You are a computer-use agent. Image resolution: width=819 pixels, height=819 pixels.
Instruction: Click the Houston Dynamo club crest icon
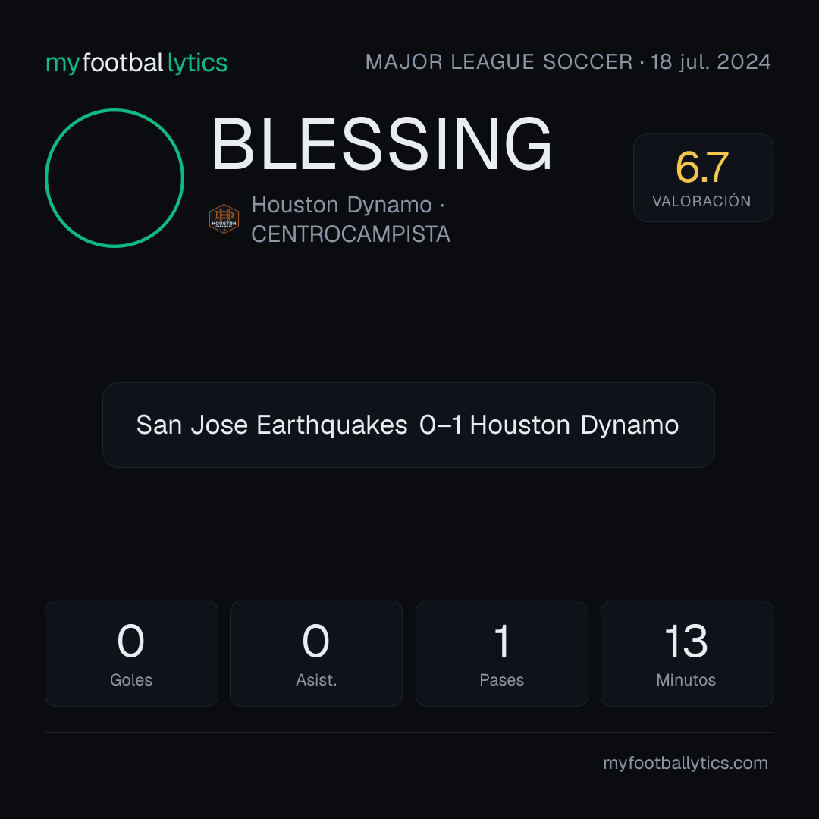coord(224,219)
